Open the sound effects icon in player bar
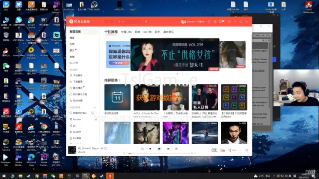Screen dimensions: 319x179 222,150
